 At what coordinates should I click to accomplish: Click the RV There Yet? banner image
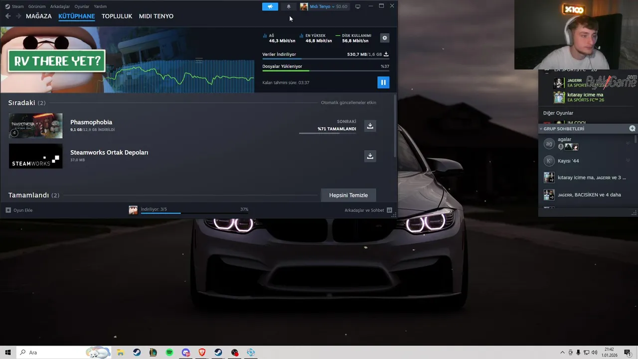tap(127, 60)
